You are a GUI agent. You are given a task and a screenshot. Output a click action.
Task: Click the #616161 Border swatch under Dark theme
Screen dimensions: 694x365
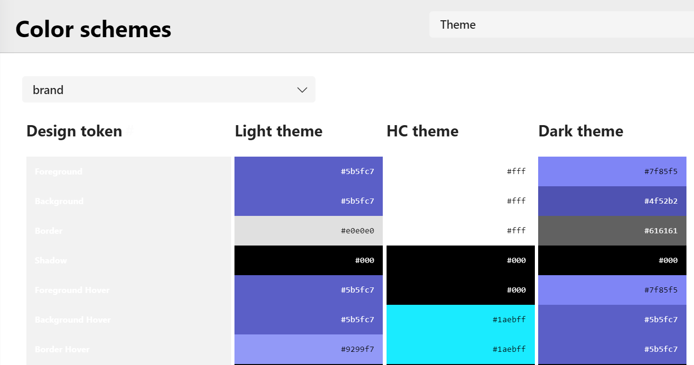(612, 230)
